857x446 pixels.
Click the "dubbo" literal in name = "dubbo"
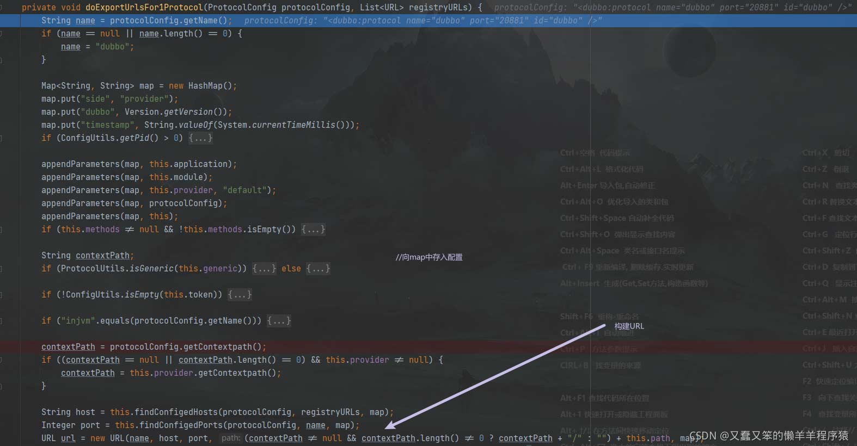(x=112, y=47)
